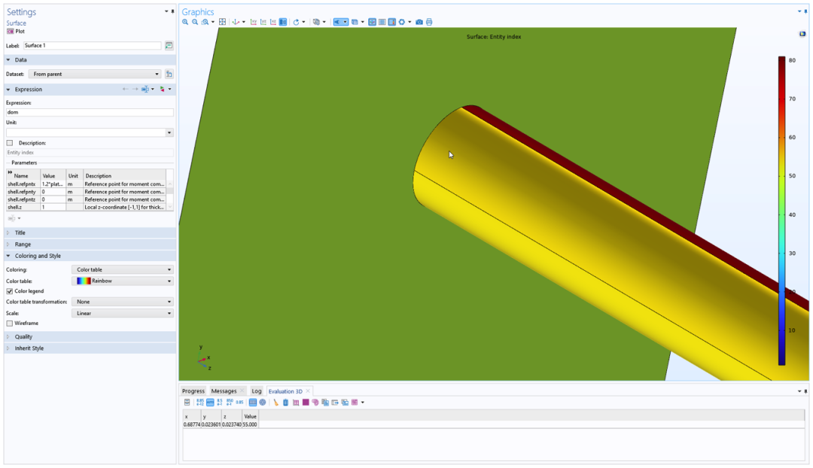Close the Messages tab
The width and height of the screenshot is (813, 468).
pyautogui.click(x=242, y=391)
